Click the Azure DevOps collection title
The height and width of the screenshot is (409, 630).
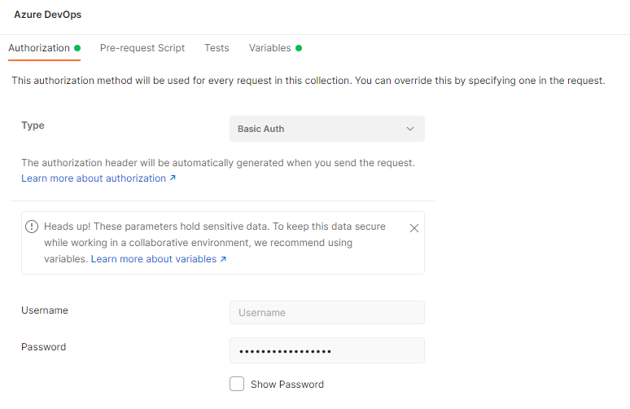point(48,15)
